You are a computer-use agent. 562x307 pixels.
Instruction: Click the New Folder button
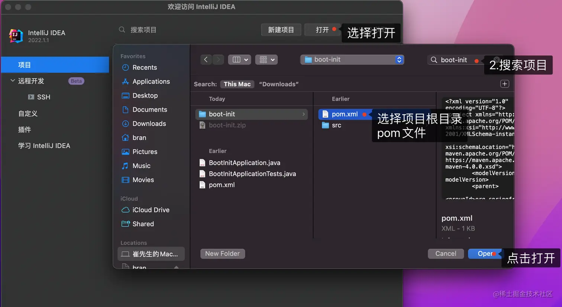[223, 254]
